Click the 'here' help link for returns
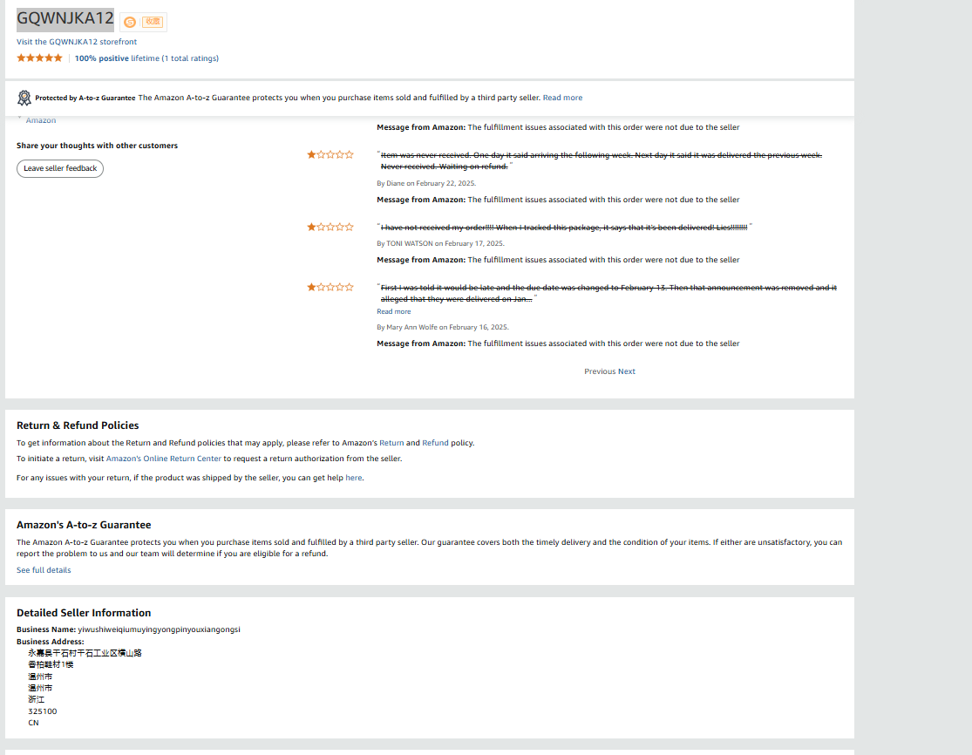Viewport: 972px width, 755px height. [353, 478]
